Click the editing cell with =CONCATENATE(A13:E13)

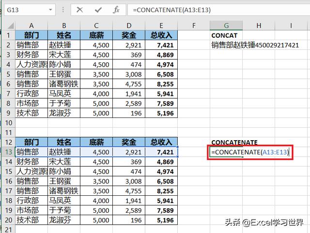pos(250,152)
